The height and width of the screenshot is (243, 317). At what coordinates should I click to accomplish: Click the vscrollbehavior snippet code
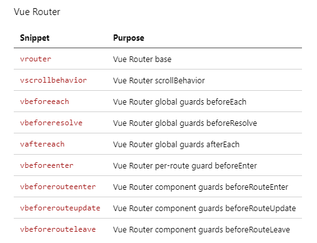coord(53,80)
